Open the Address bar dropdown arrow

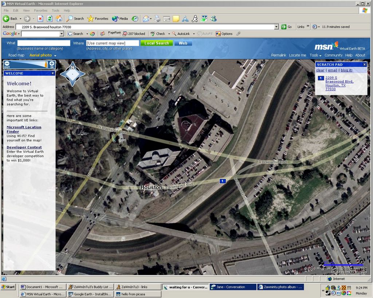(x=276, y=27)
